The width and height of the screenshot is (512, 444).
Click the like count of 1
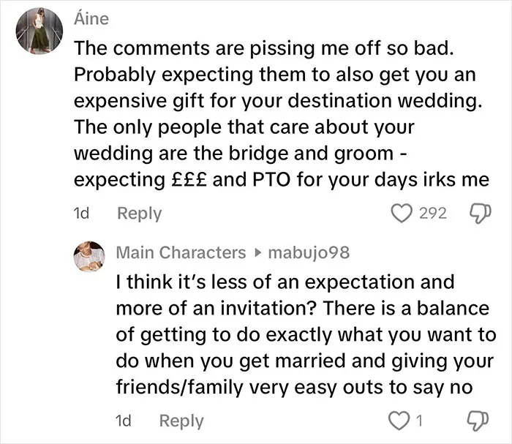point(420,421)
